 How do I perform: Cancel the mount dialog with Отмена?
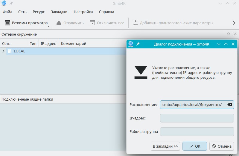pyautogui.click(x=222, y=146)
